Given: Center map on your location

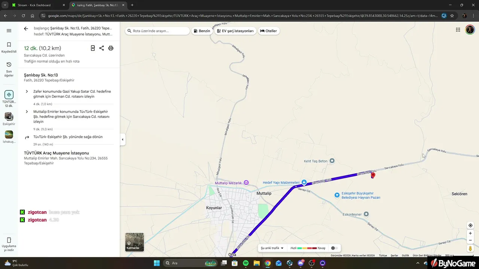Looking at the screenshot, I should pyautogui.click(x=470, y=225).
